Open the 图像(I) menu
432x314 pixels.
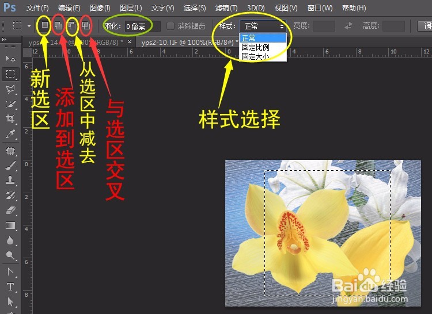pyautogui.click(x=100, y=7)
